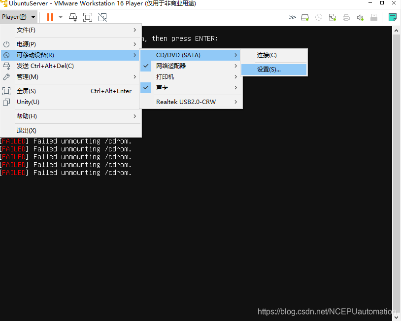Open the 帮助(H) help submenu
401x321 pixels.
click(x=71, y=116)
